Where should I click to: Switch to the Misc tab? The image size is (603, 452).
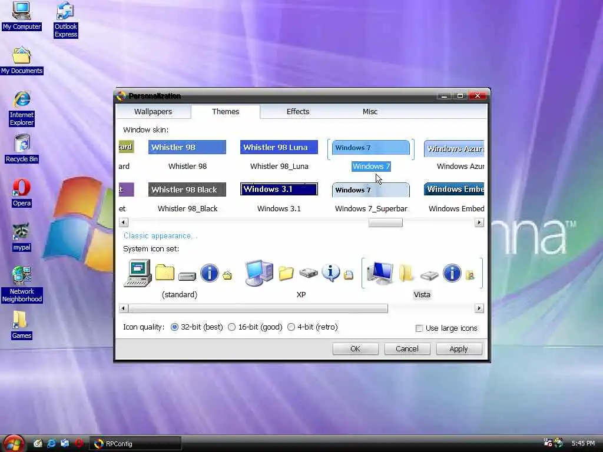pyautogui.click(x=370, y=111)
